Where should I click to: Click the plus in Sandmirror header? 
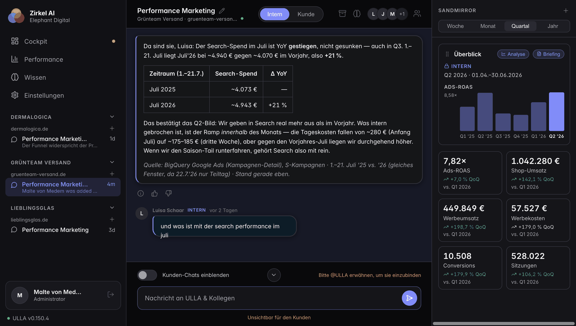pyautogui.click(x=566, y=10)
